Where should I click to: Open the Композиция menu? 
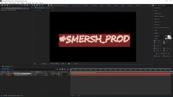click(x=12, y=3)
